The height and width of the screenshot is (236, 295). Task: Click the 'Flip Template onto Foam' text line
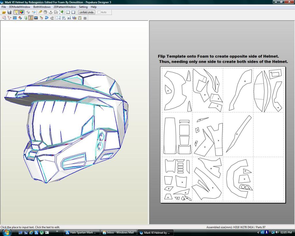pyautogui.click(x=218, y=56)
